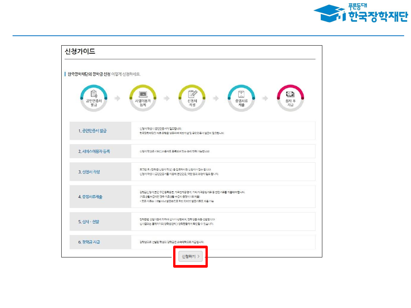Click the 신청가이드 heading
Viewport: 411px width, 308px height.
(80, 52)
